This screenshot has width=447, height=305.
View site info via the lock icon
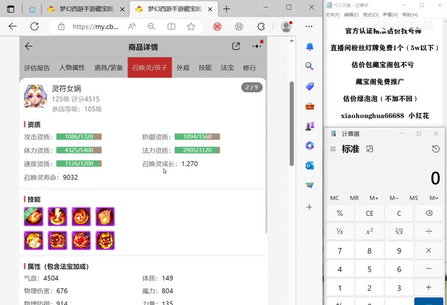coord(61,27)
